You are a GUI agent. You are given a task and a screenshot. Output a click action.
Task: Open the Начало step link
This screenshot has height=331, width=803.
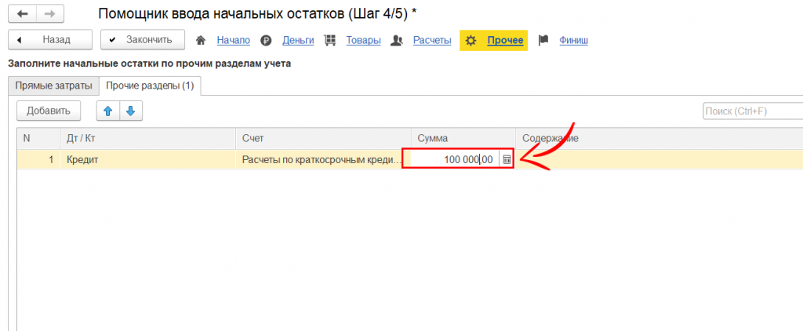coord(233,40)
